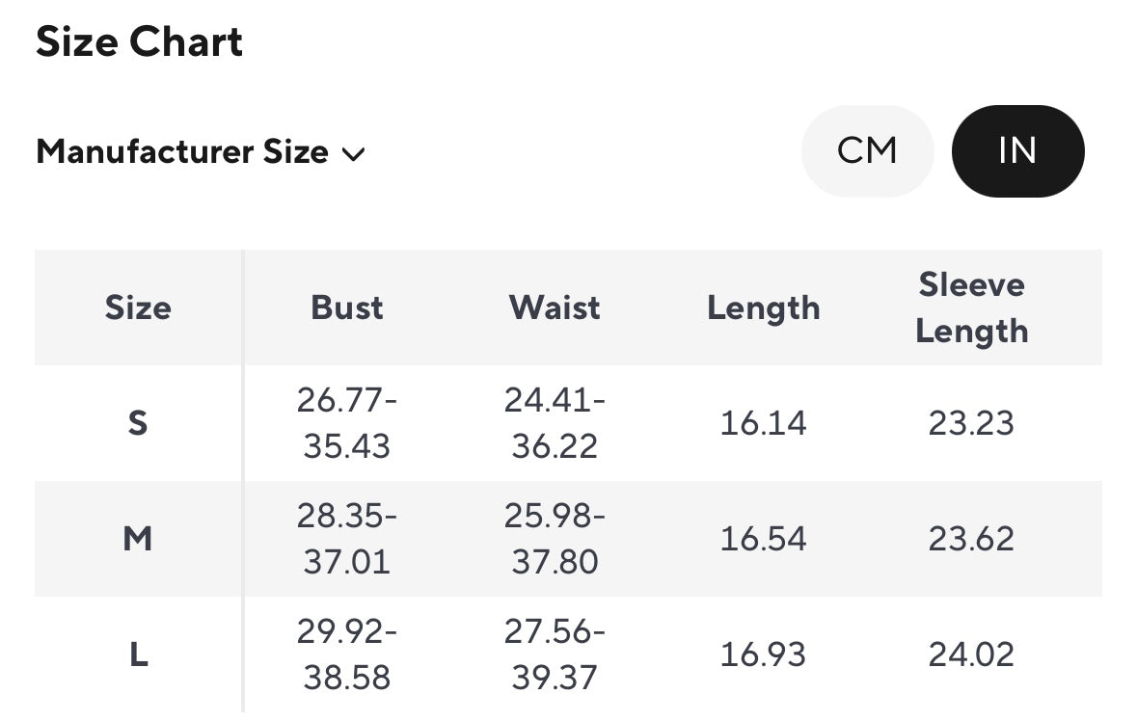Click the M waist value 25.98-37.80

[555, 539]
